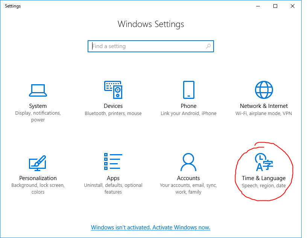Image resolution: width=308 pixels, height=238 pixels.
Task: Click "Link your Android, iPhone" description
Action: click(188, 113)
